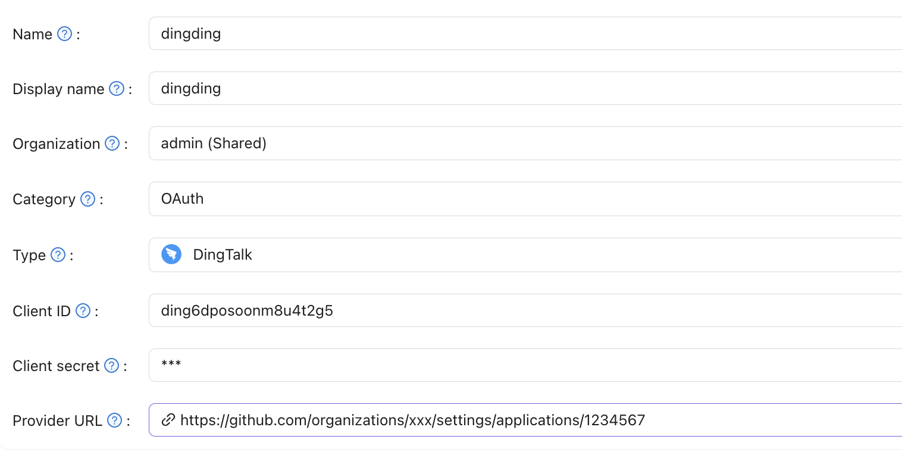
Task: Open the Type dropdown showing DingTalk
Action: tap(524, 255)
